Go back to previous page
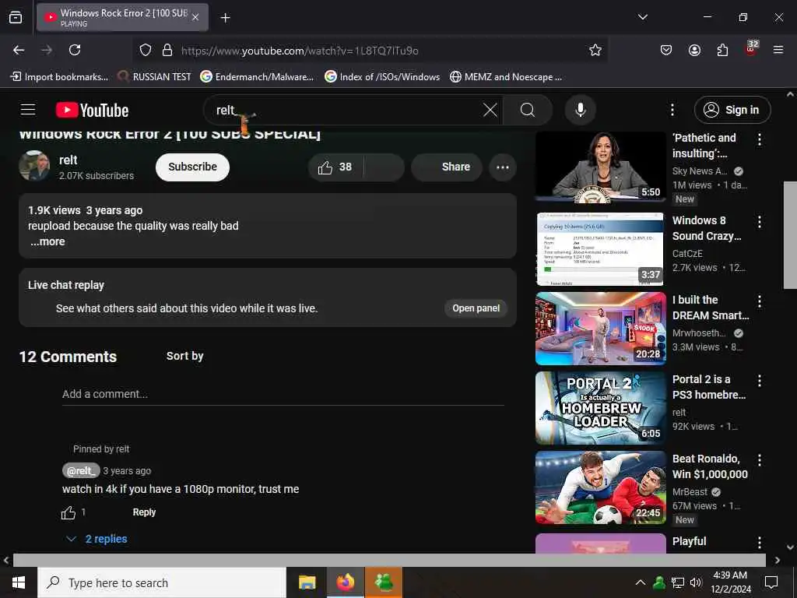 click(x=19, y=50)
